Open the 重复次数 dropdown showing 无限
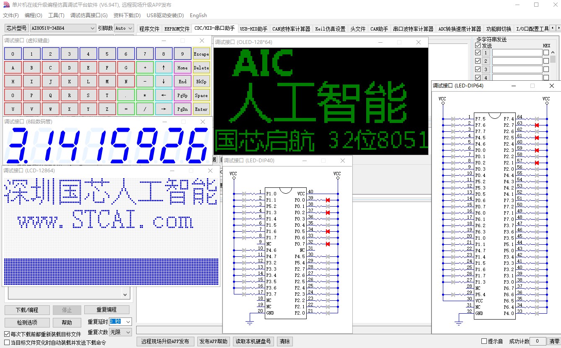Image resolution: width=561 pixels, height=348 pixels. [x=120, y=332]
